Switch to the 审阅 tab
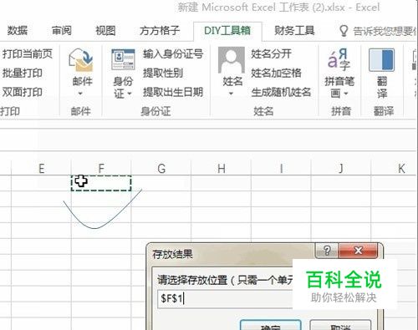Screen dimensions: 418x330 (x=61, y=31)
